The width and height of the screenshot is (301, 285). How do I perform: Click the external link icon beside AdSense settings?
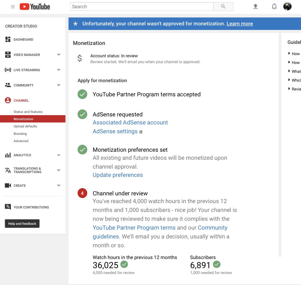[x=141, y=132]
